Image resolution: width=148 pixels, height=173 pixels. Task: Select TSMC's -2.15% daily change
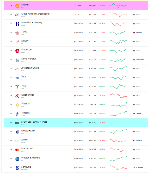pyautogui.click(x=102, y=32)
